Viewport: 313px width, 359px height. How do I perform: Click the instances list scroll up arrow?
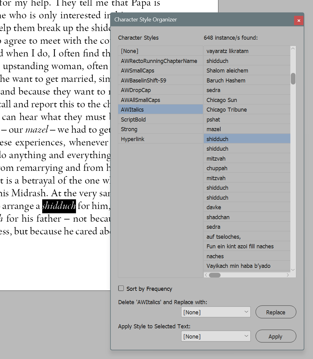point(293,49)
